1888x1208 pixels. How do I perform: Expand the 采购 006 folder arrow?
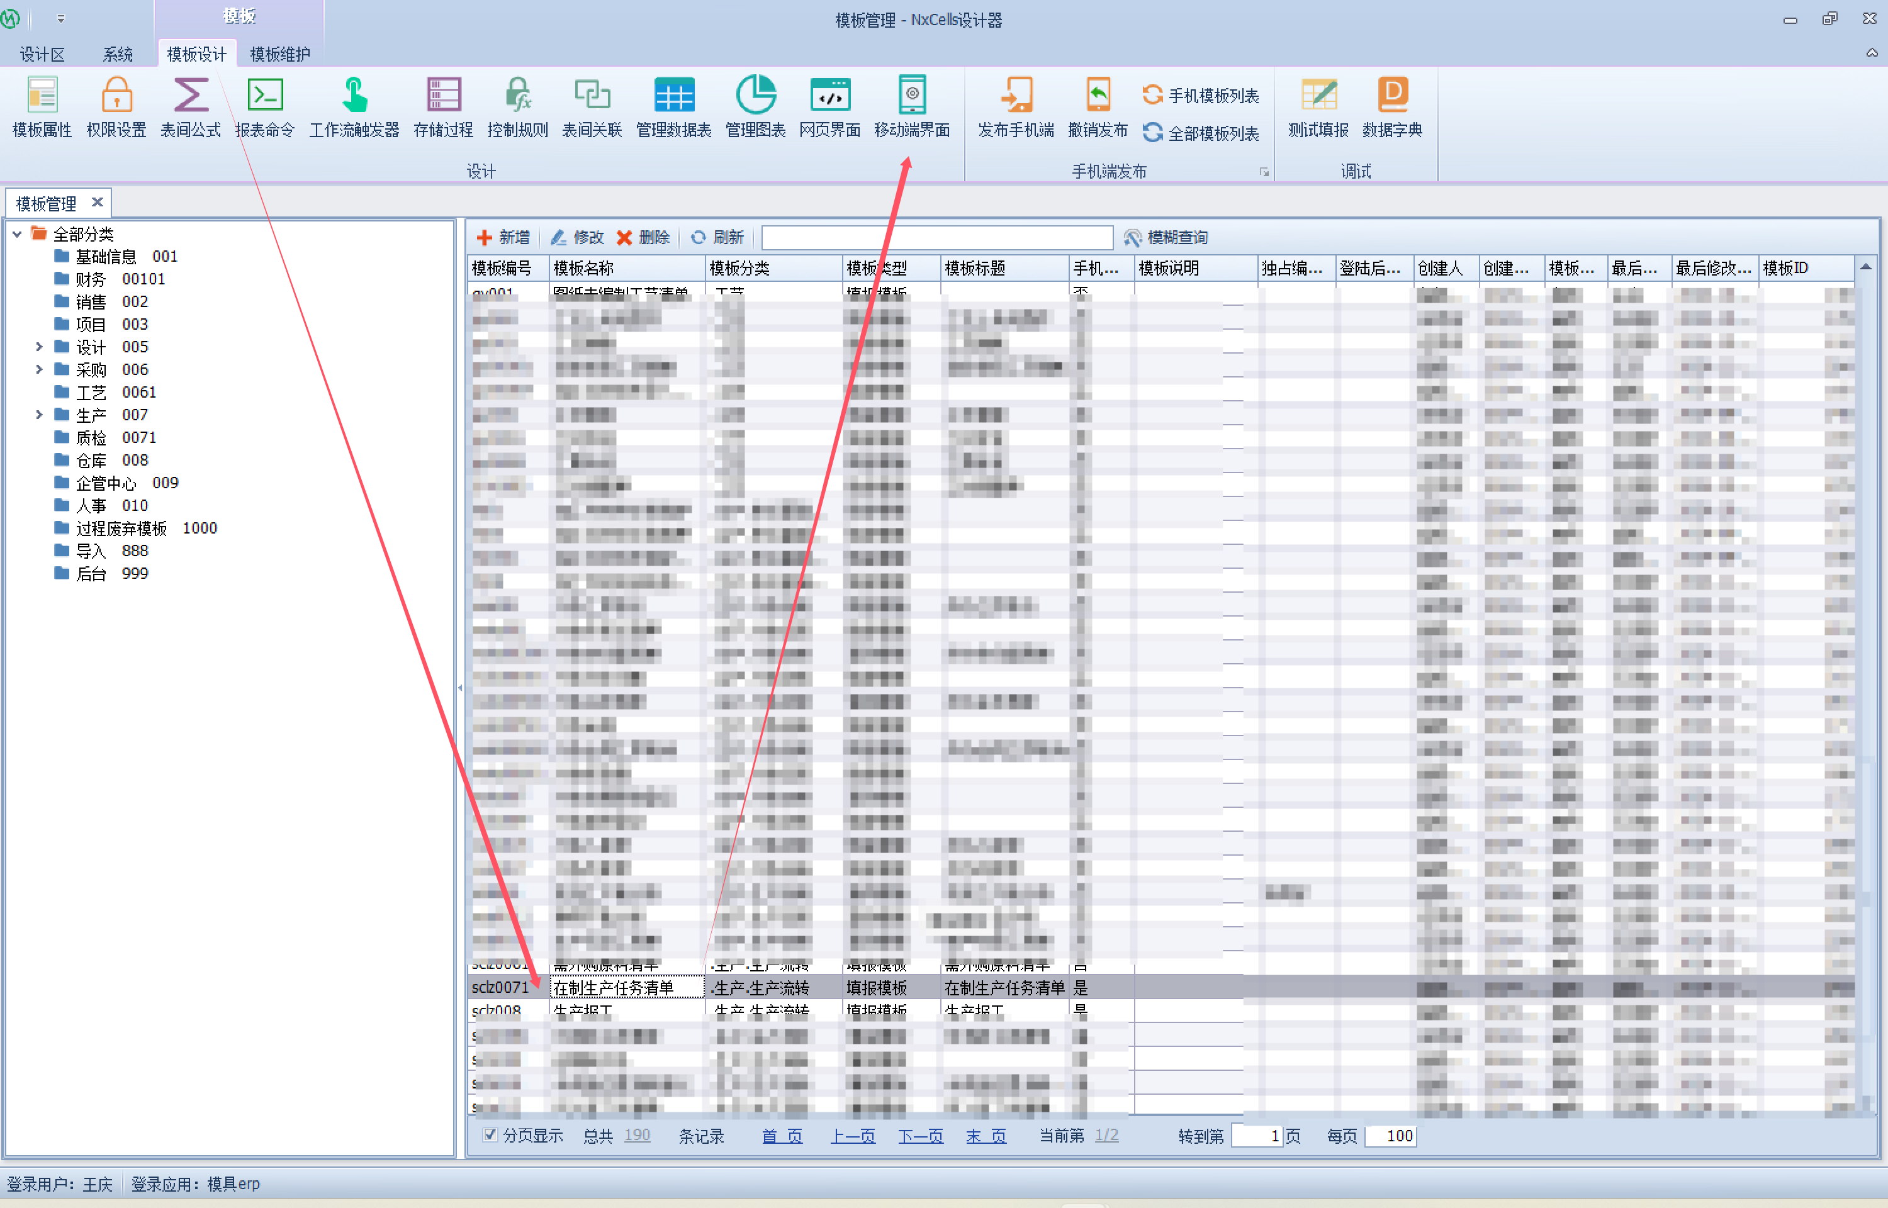tap(39, 369)
